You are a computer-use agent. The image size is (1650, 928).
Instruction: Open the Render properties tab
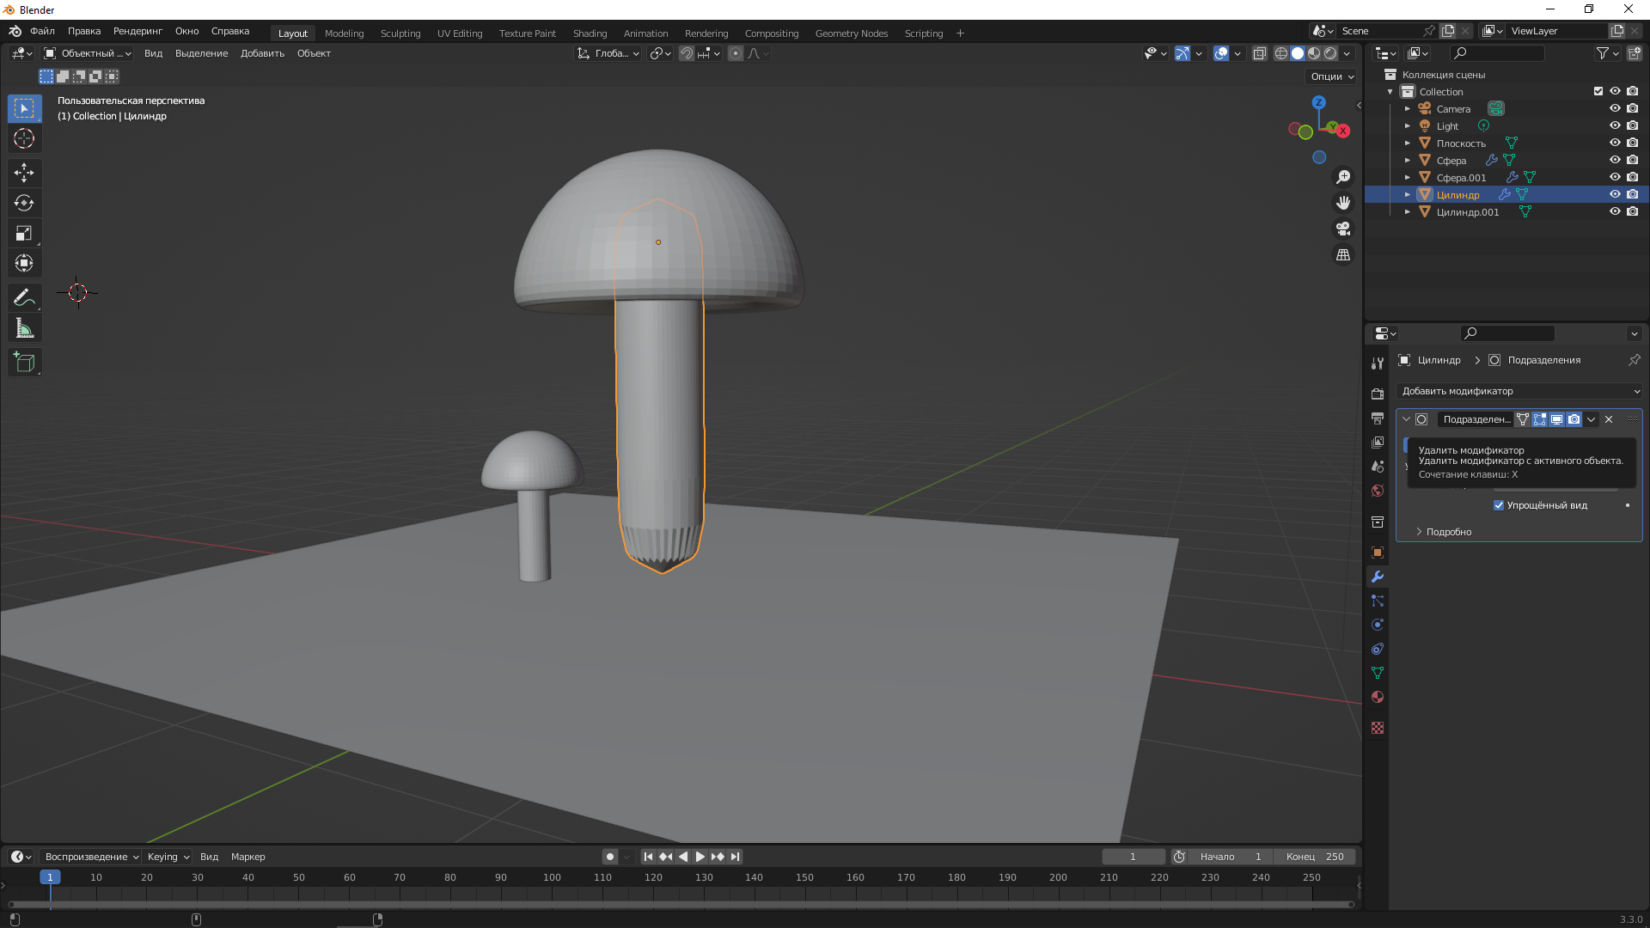(x=1378, y=394)
